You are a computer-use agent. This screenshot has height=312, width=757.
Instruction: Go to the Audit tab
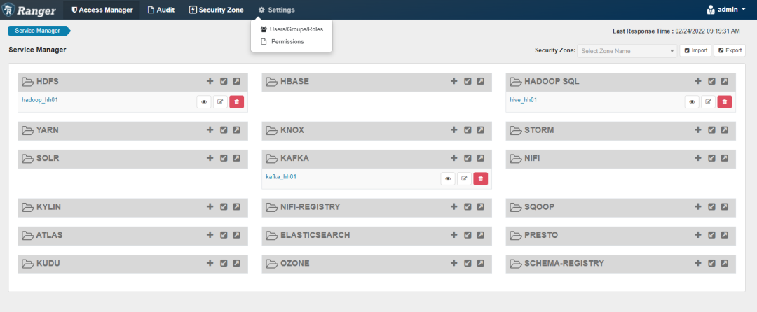tap(161, 10)
